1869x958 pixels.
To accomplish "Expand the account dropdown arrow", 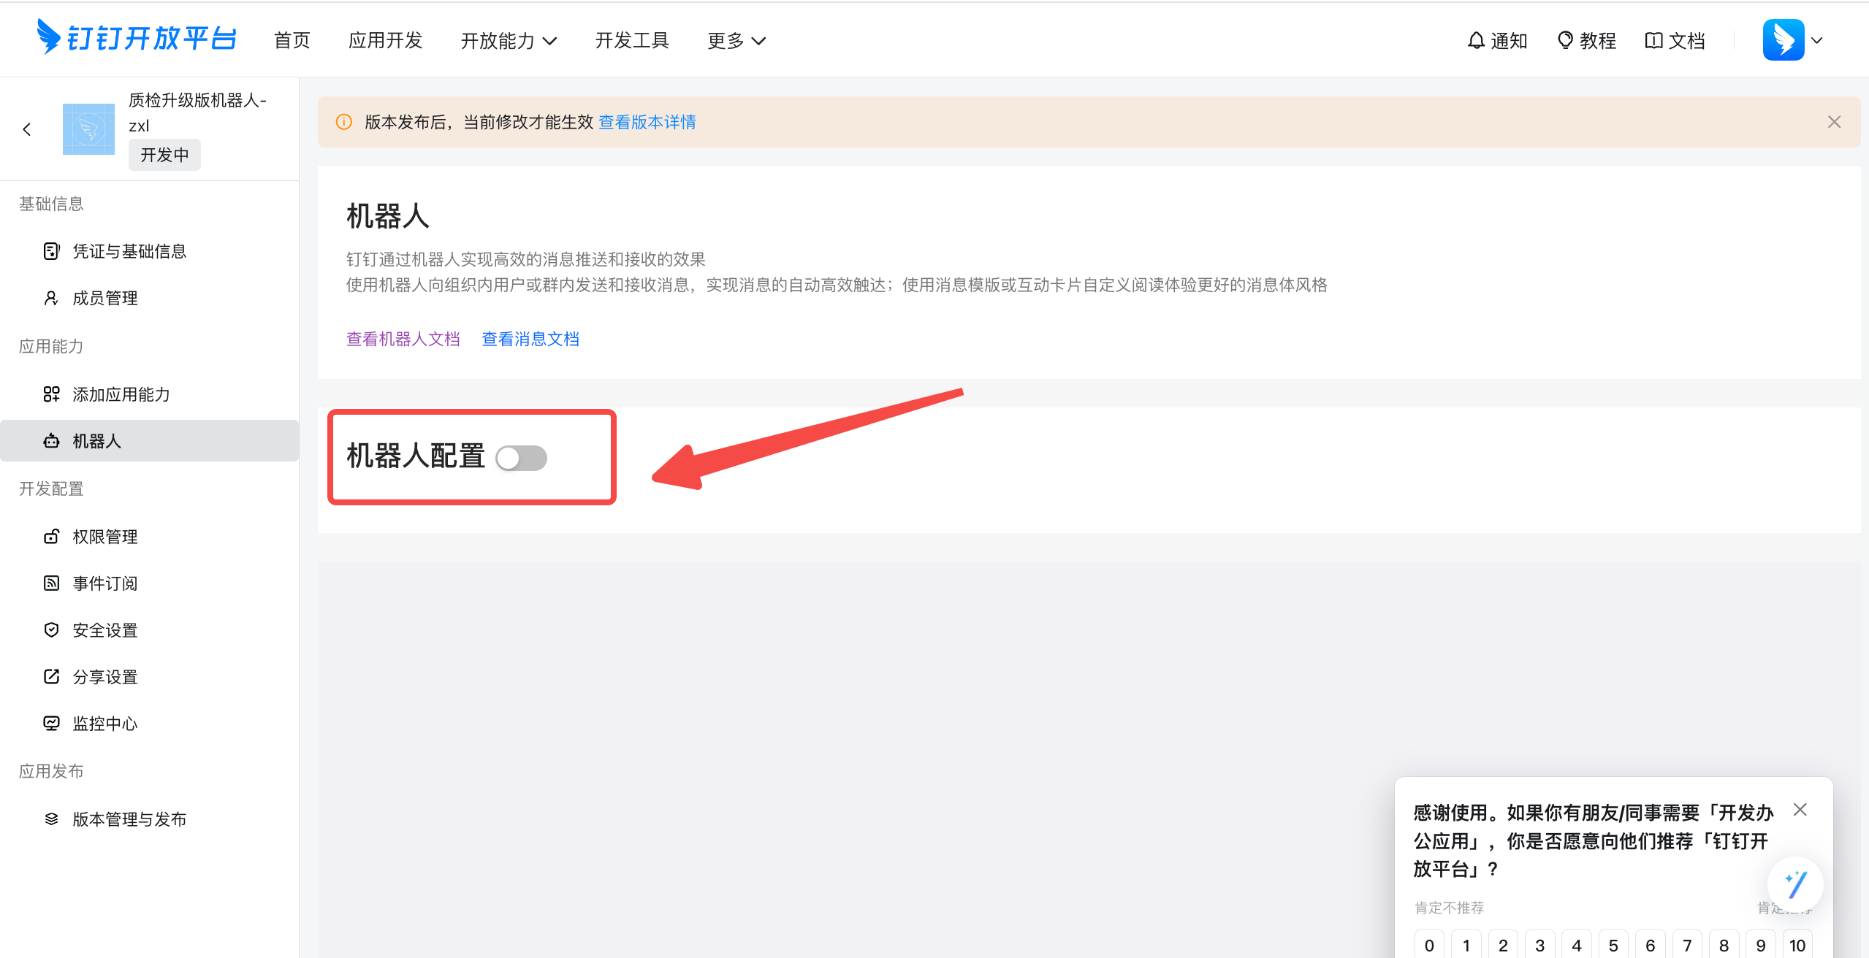I will coord(1817,41).
